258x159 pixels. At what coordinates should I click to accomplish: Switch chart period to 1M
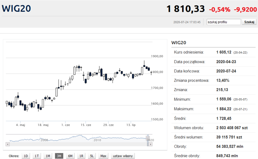[x=48, y=156]
